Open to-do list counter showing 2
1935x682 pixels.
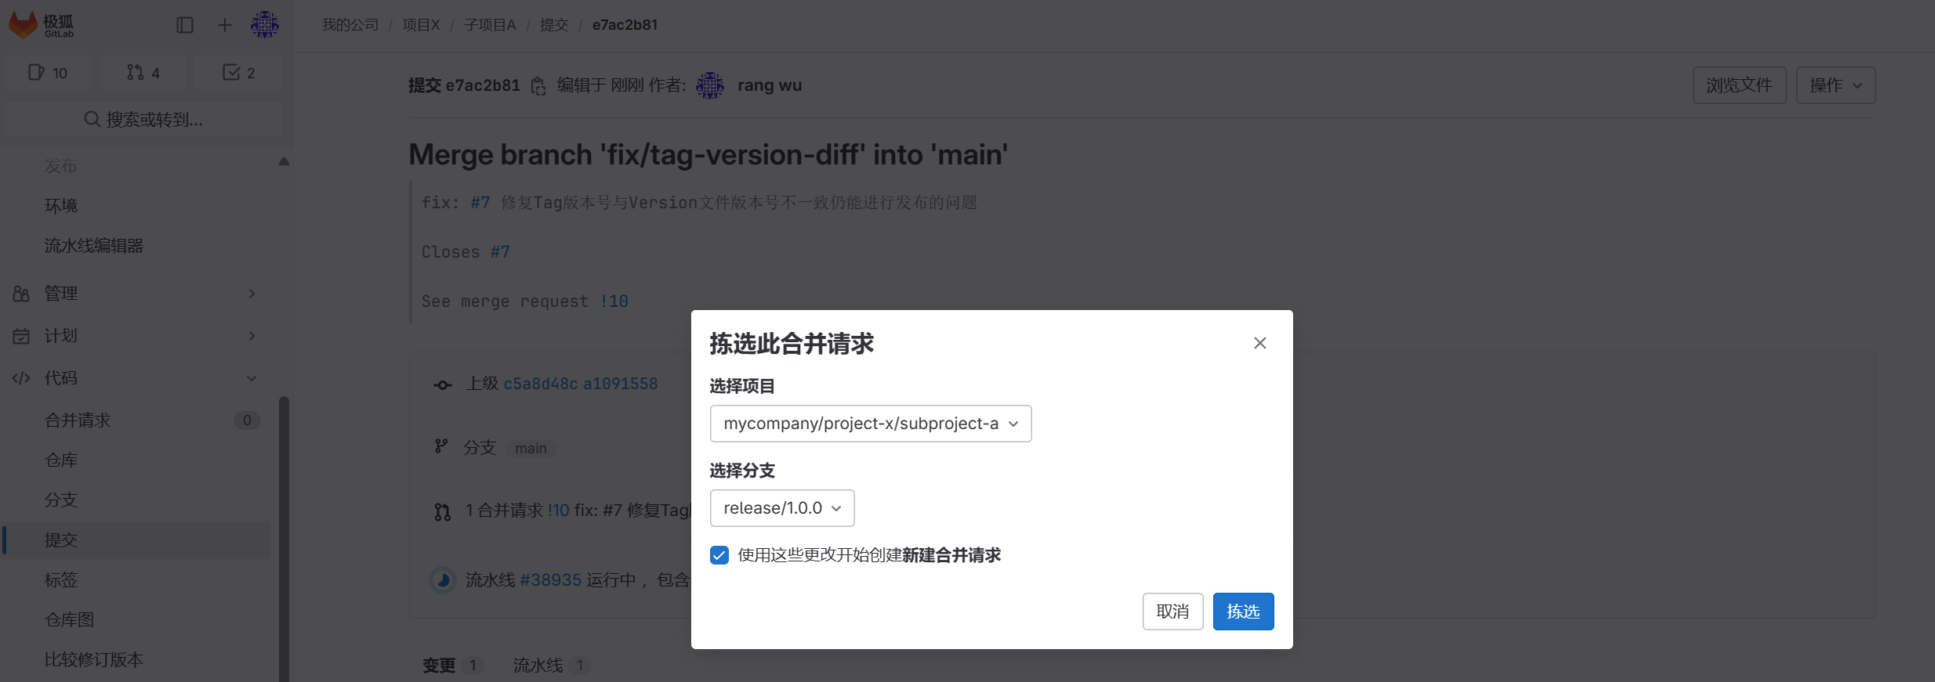pos(238,73)
